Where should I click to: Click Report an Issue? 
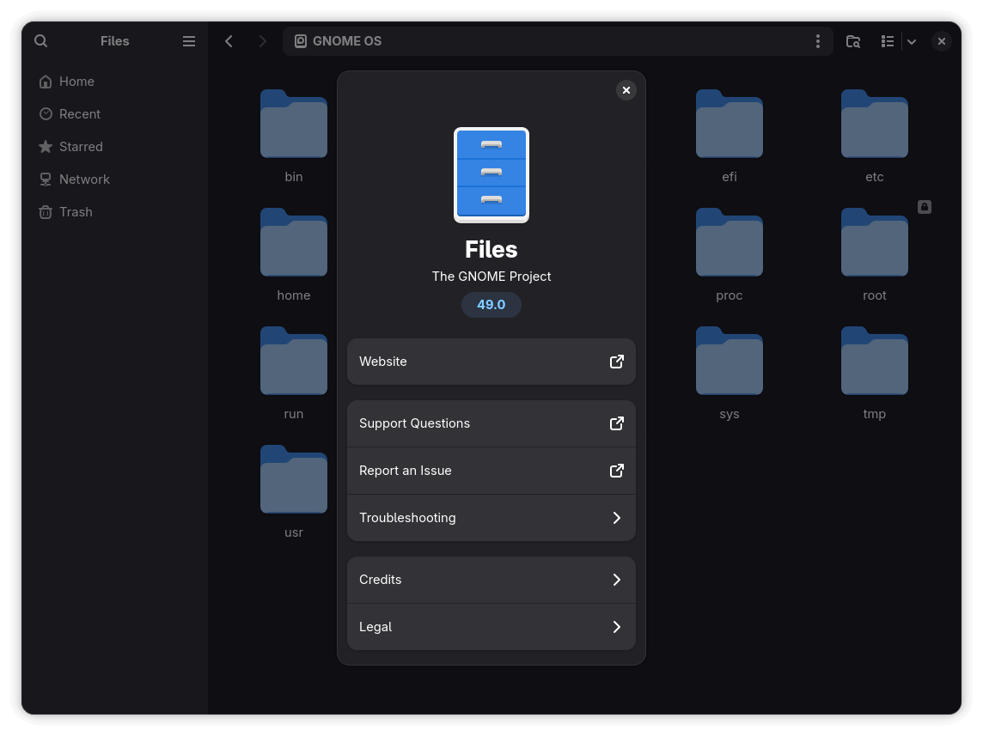(x=491, y=471)
